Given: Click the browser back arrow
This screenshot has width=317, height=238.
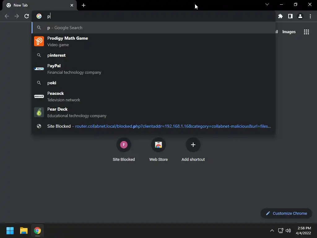Looking at the screenshot, I should pyautogui.click(x=7, y=16).
